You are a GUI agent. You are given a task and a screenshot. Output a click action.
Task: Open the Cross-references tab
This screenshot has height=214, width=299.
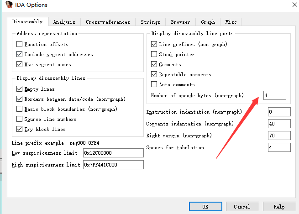click(x=108, y=22)
